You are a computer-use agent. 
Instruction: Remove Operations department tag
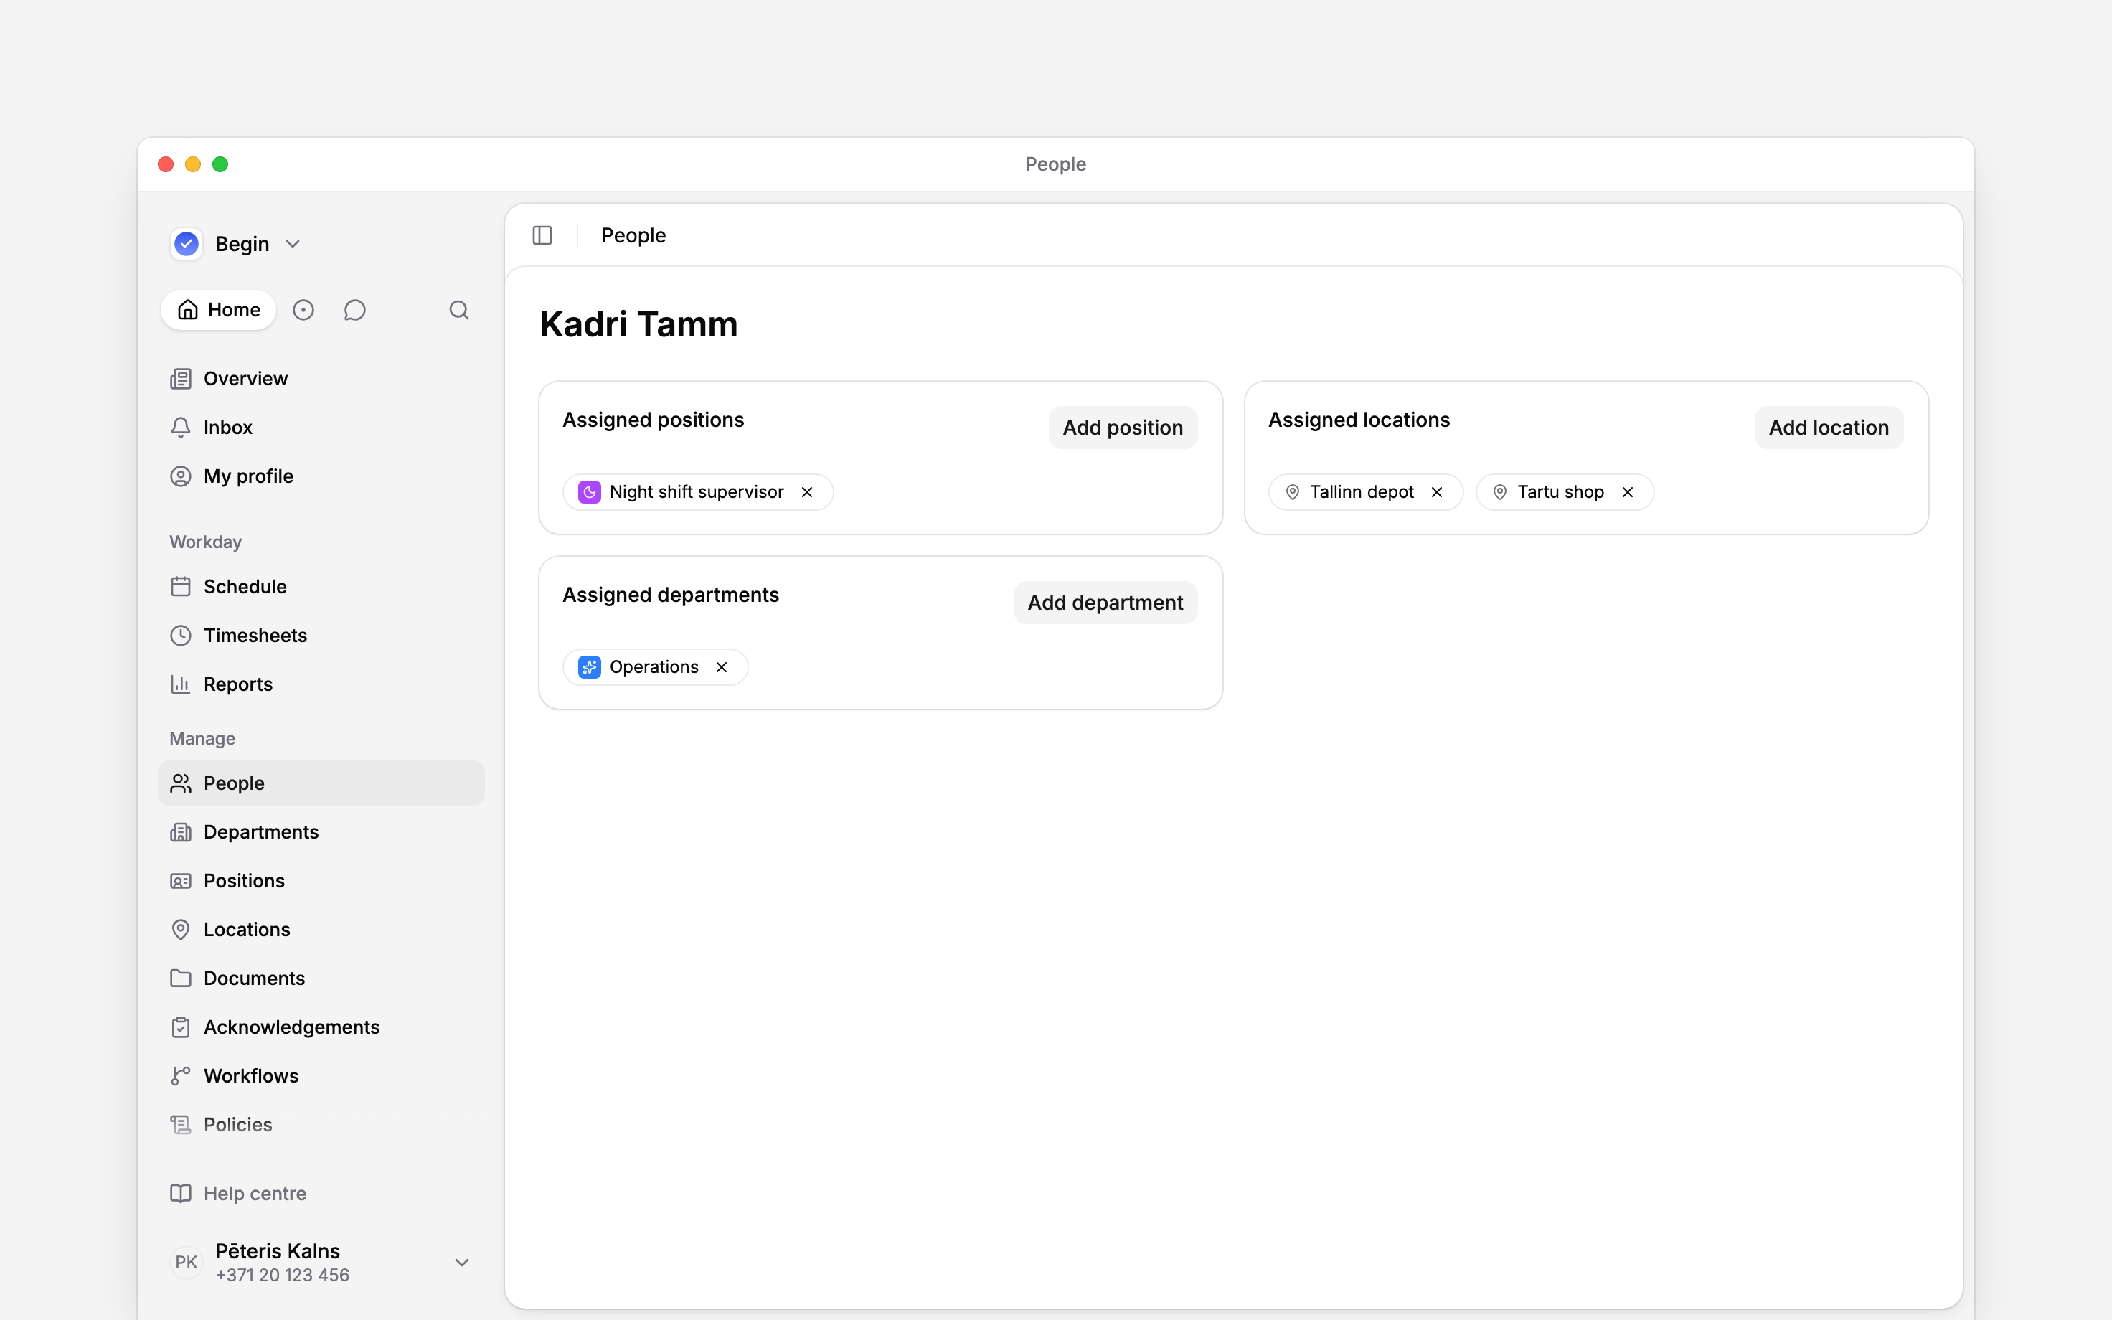[x=722, y=667]
